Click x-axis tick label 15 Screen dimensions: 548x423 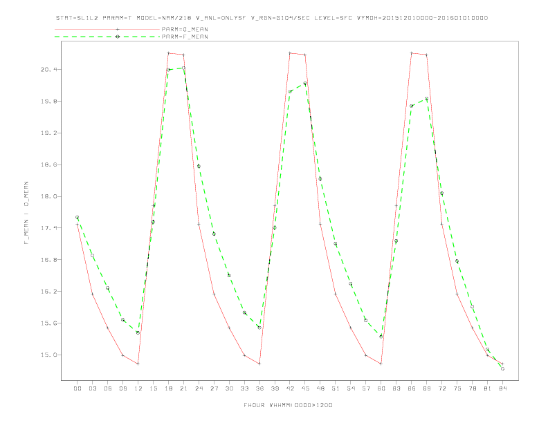click(153, 388)
